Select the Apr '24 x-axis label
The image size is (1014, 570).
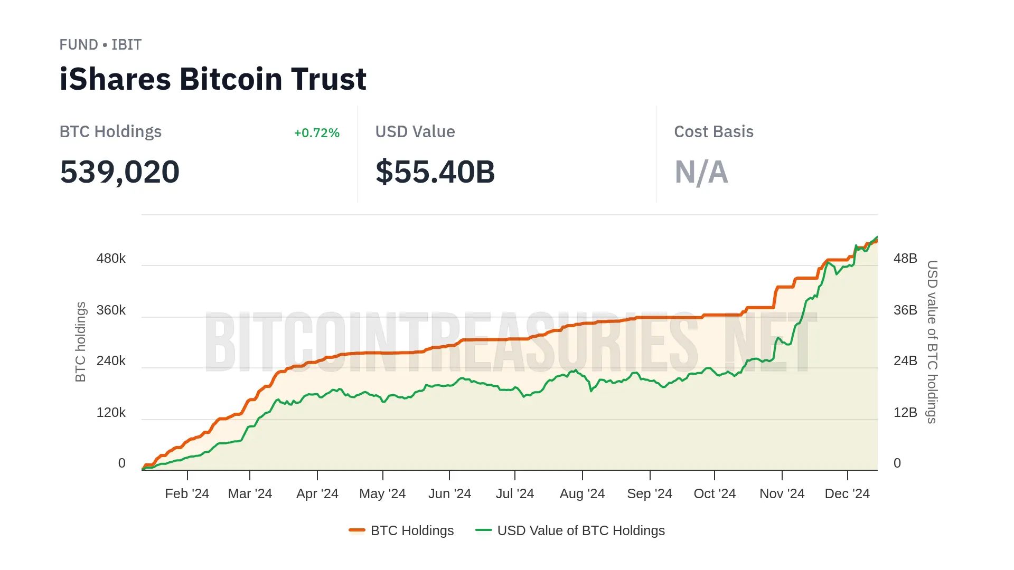[x=317, y=493]
